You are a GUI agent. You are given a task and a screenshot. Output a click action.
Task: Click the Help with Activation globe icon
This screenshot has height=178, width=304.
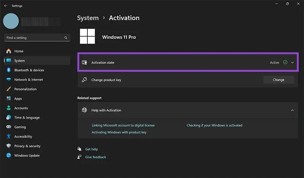pyautogui.click(x=84, y=110)
